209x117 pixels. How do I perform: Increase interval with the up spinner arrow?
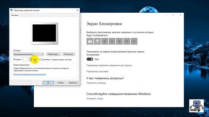pos(31,58)
